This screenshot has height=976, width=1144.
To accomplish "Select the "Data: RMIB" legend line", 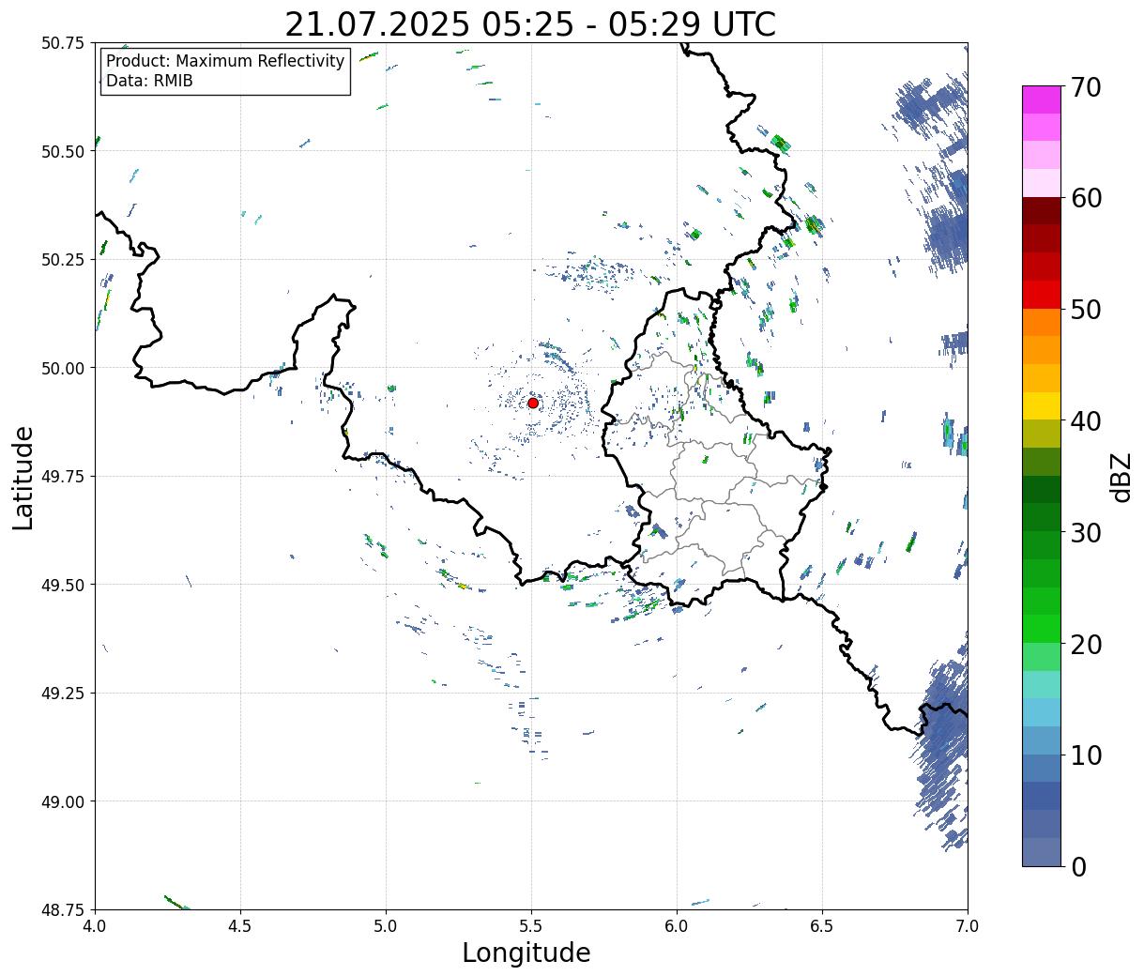I will 149,82.
